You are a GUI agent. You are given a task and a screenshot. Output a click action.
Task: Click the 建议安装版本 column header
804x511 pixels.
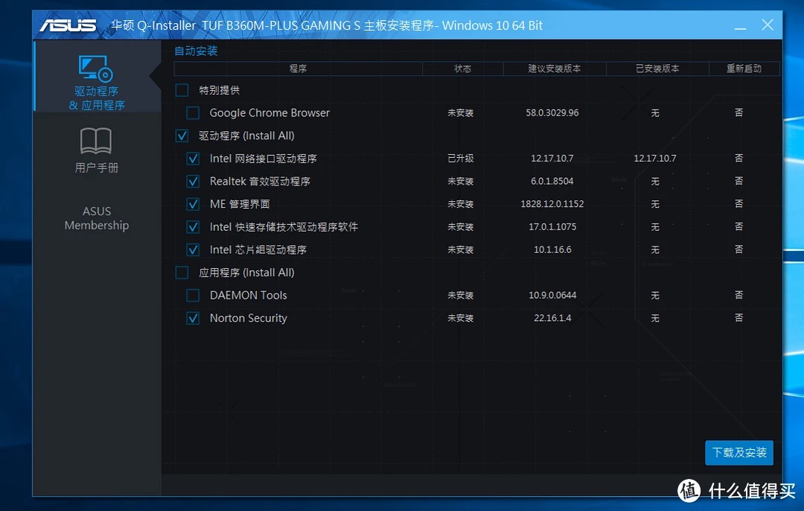point(554,69)
